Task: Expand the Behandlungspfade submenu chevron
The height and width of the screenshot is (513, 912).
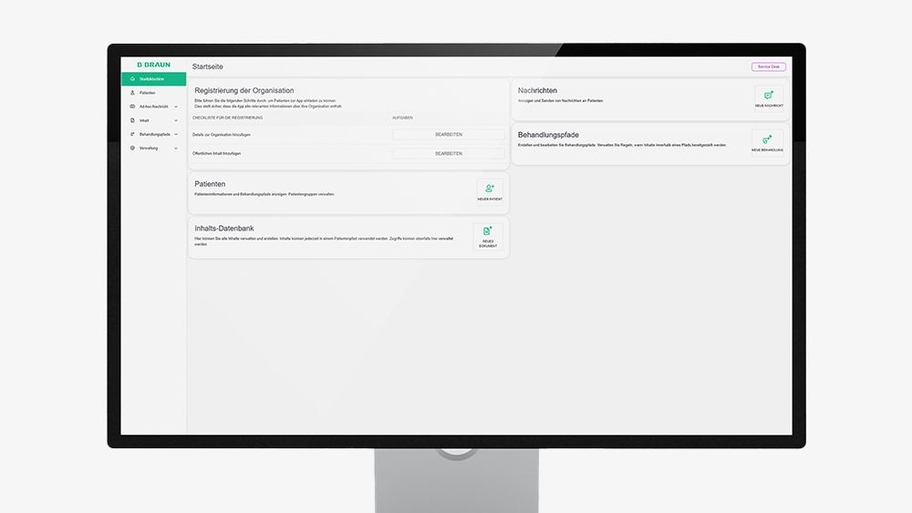Action: coord(176,134)
